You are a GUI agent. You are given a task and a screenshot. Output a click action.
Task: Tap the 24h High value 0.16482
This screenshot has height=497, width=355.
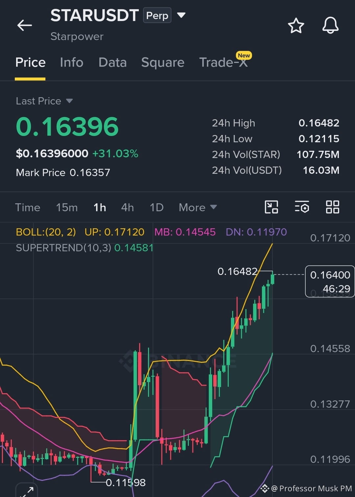point(319,123)
